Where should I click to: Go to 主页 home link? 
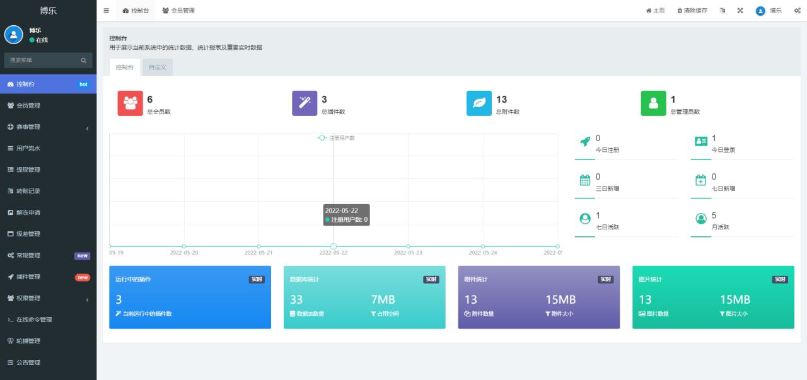[655, 11]
